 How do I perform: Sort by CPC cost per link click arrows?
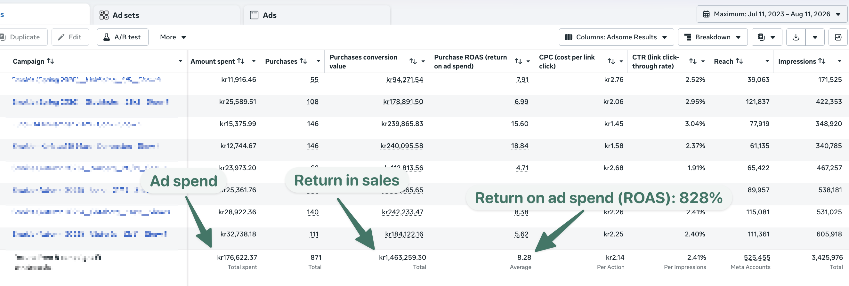611,61
